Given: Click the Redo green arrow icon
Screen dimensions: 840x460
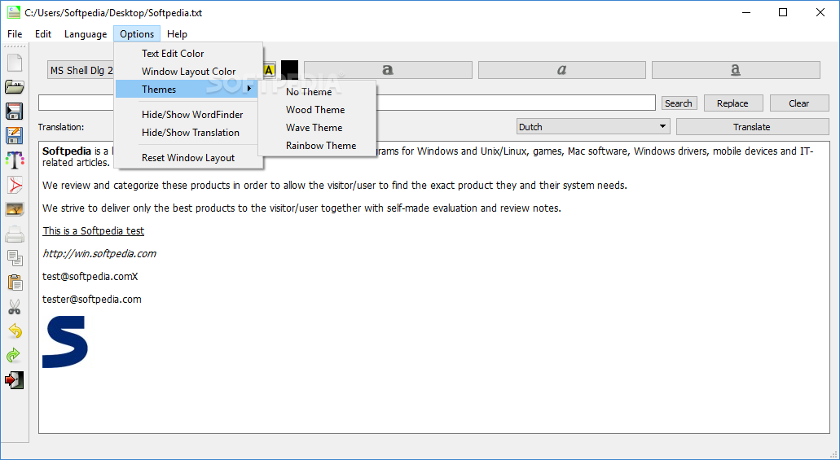Looking at the screenshot, I should pyautogui.click(x=15, y=355).
